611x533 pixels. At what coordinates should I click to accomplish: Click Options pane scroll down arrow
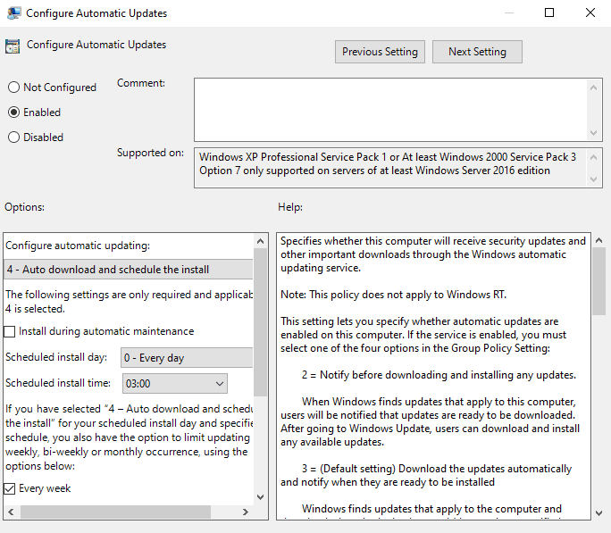click(x=260, y=497)
